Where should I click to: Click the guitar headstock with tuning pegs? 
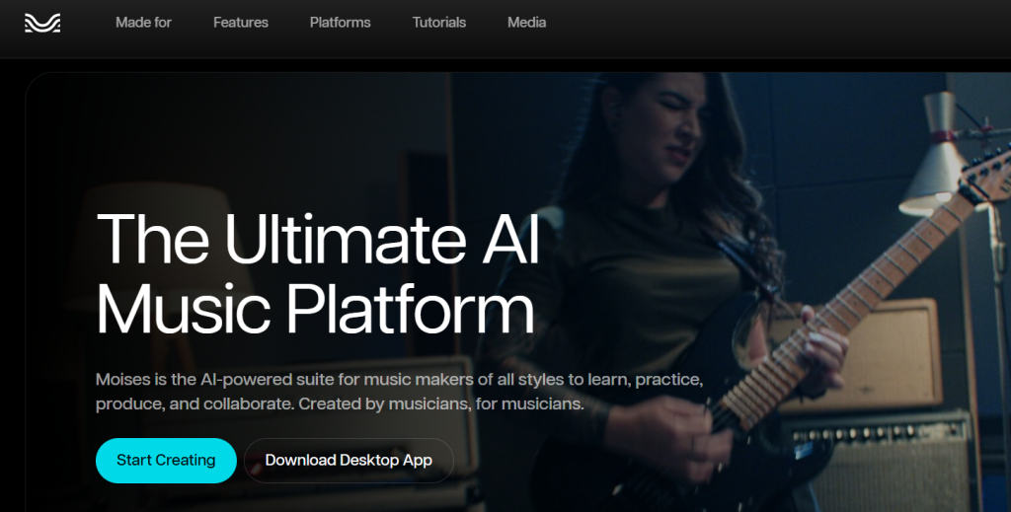coord(986,174)
